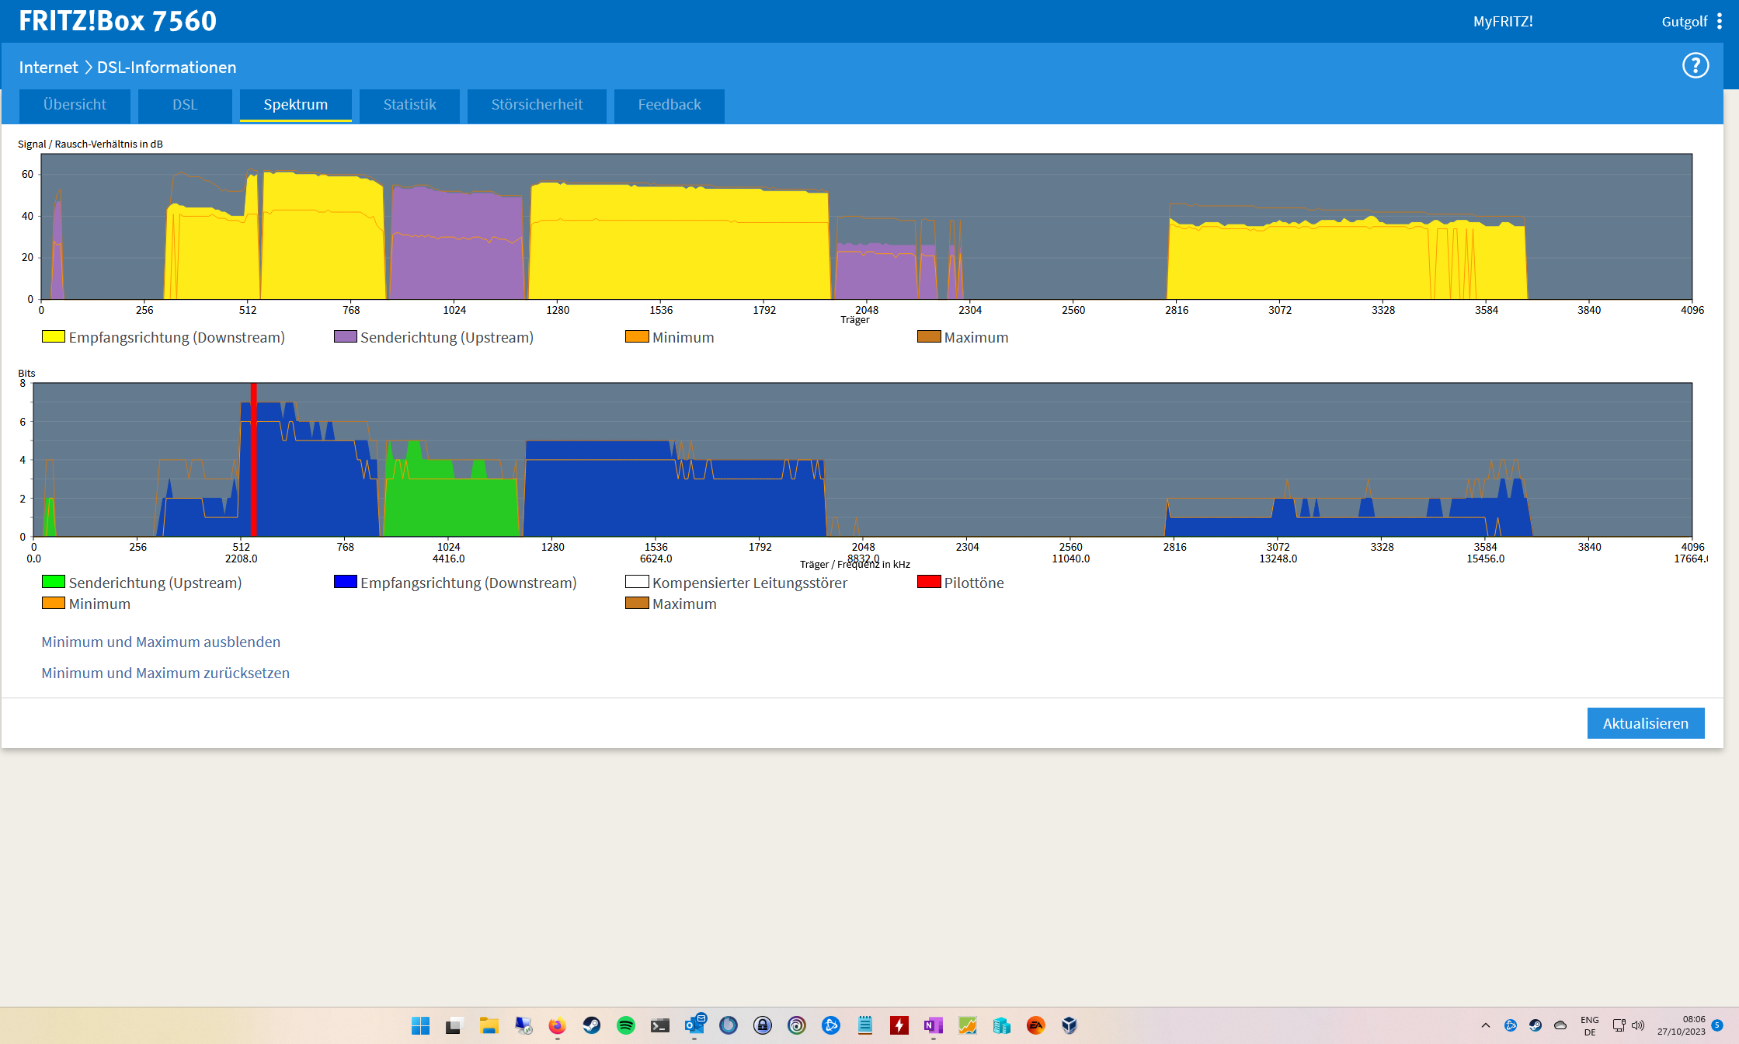Open Steam from the taskbar
This screenshot has height=1044, width=1739.
(591, 1025)
